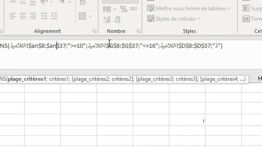This screenshot has width=262, height=147.
Task: Align text to the left
Action: [13, 16]
